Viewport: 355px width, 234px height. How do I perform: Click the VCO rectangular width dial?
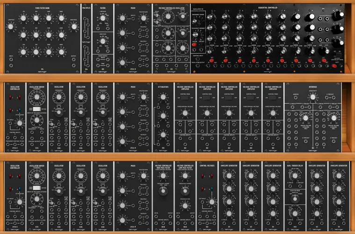[x=168, y=33]
